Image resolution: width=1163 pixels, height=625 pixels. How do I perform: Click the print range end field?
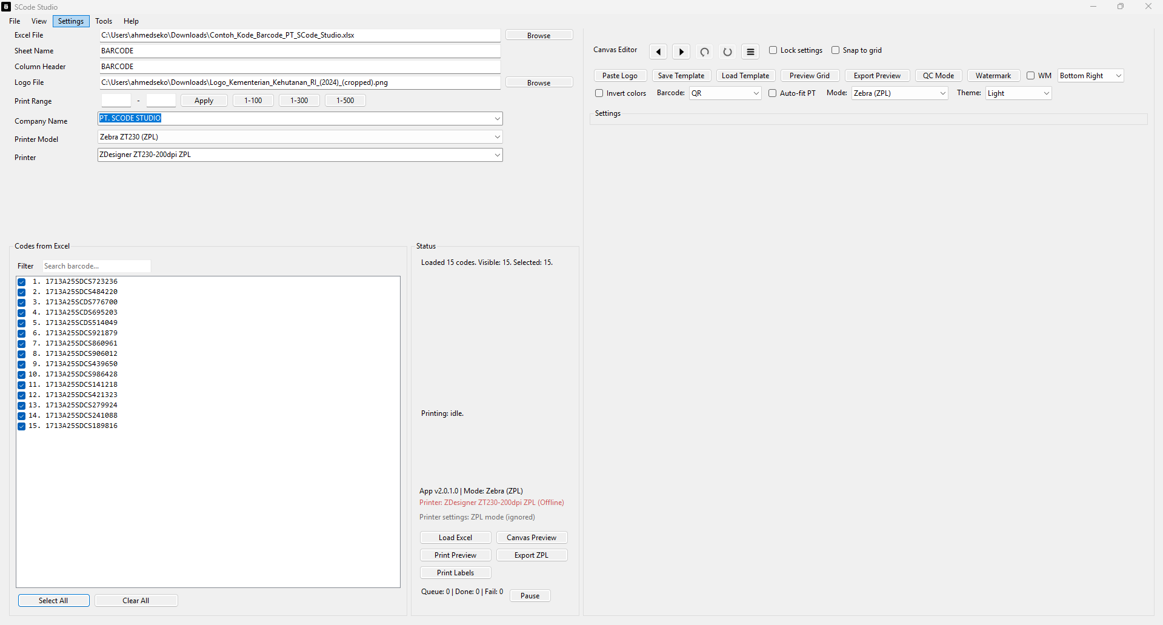161,101
